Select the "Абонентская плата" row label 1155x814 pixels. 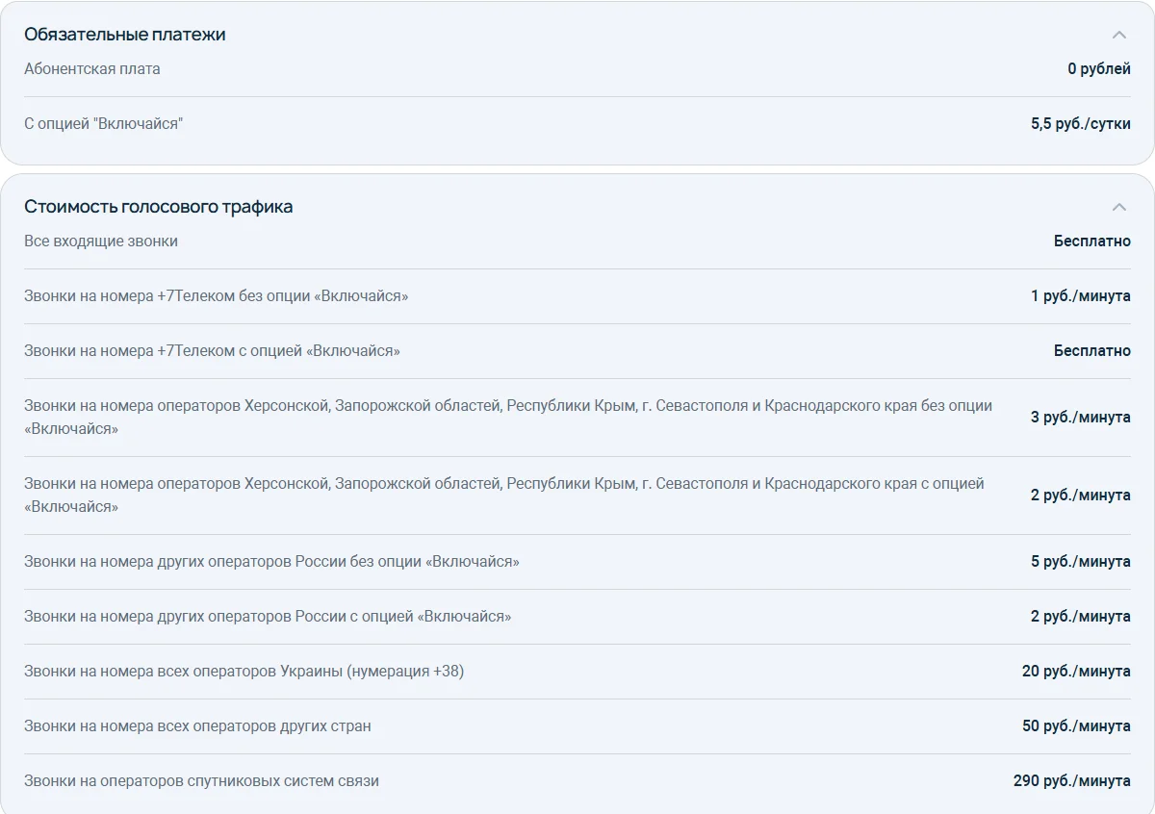point(92,69)
